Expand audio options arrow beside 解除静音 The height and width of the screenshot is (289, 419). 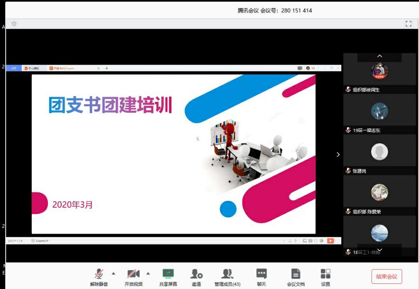pyautogui.click(x=113, y=273)
